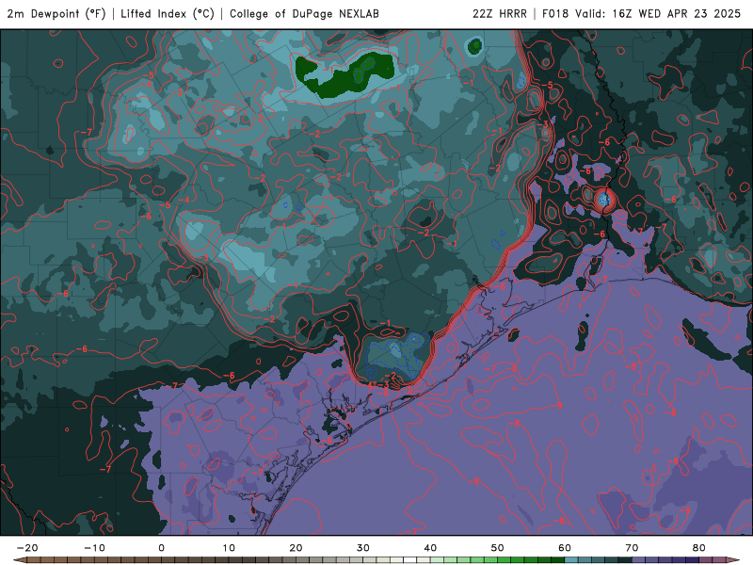This screenshot has width=753, height=565.
Task: Click the small green-ringed circular spot near the map's top right
Action: coord(475,46)
